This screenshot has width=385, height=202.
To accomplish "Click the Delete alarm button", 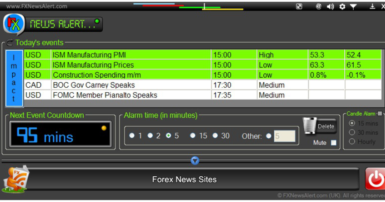I will (x=326, y=126).
